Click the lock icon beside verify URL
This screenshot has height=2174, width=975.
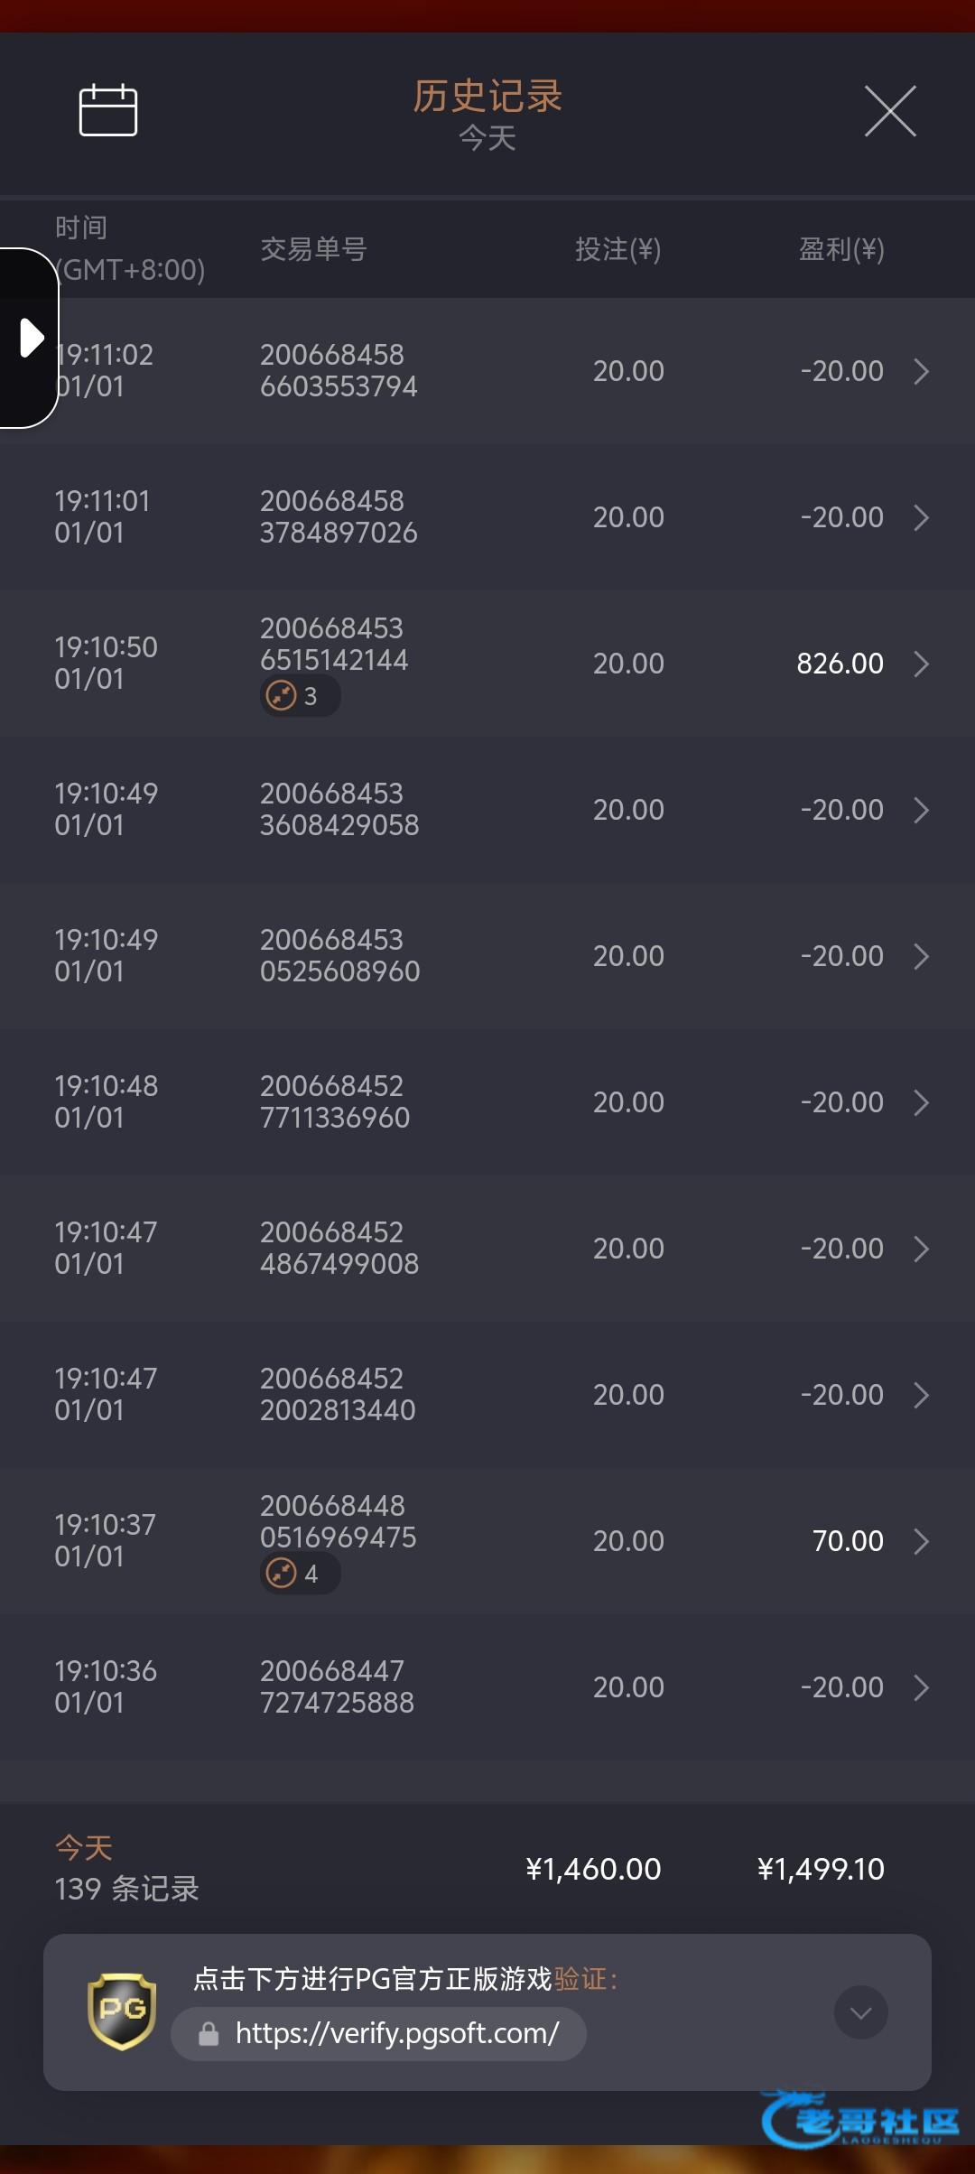pos(209,2034)
